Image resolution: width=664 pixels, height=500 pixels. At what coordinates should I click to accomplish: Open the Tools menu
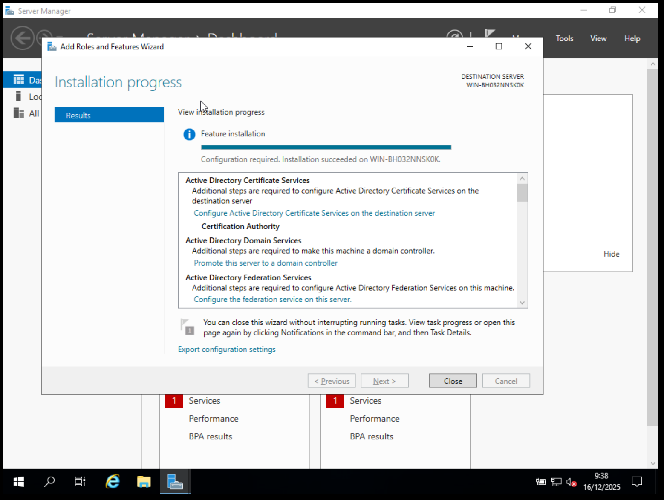[x=564, y=38]
